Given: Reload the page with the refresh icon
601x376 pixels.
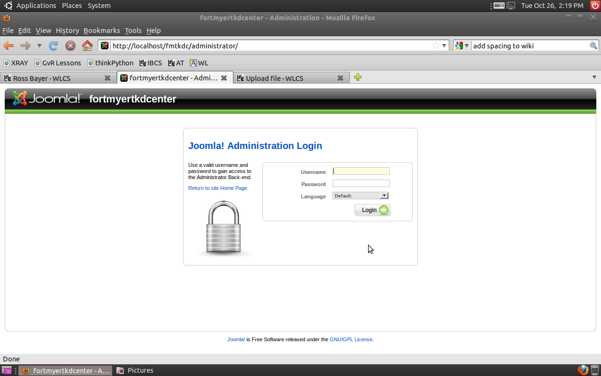Looking at the screenshot, I should click(54, 46).
